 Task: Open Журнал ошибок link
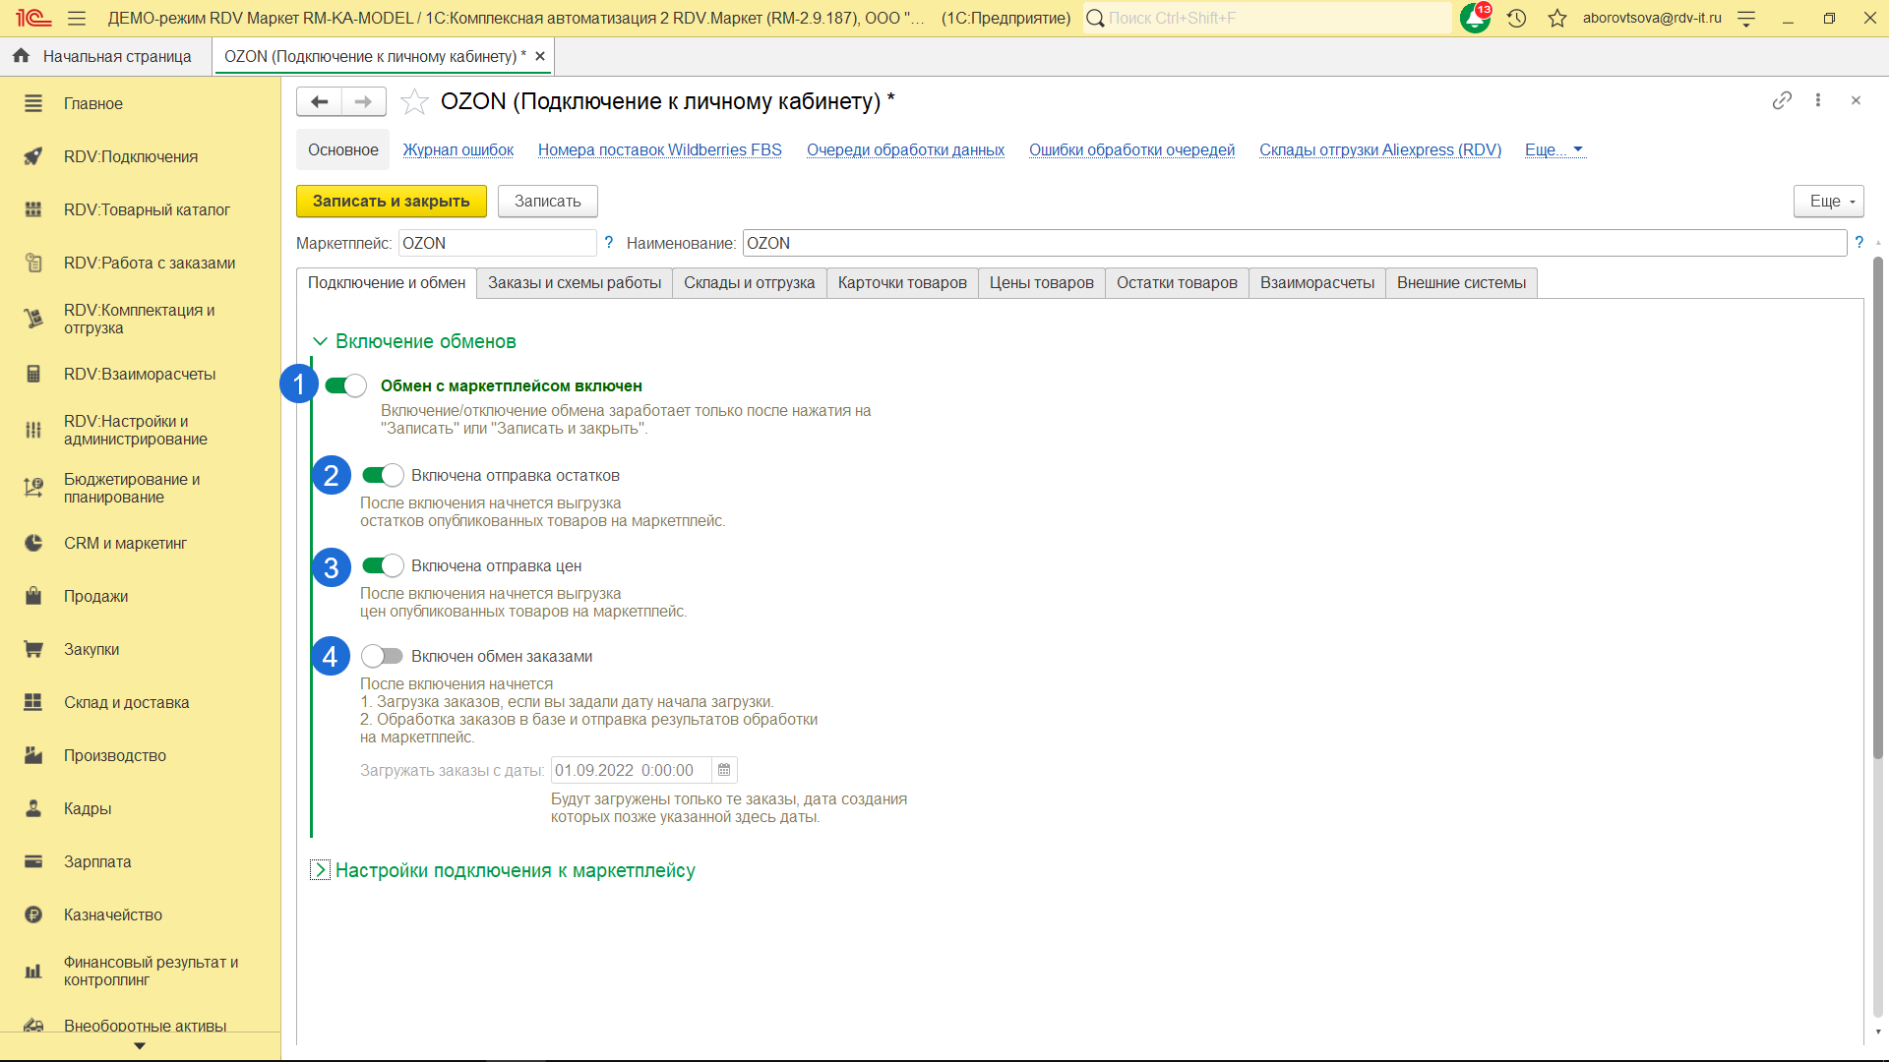457,149
